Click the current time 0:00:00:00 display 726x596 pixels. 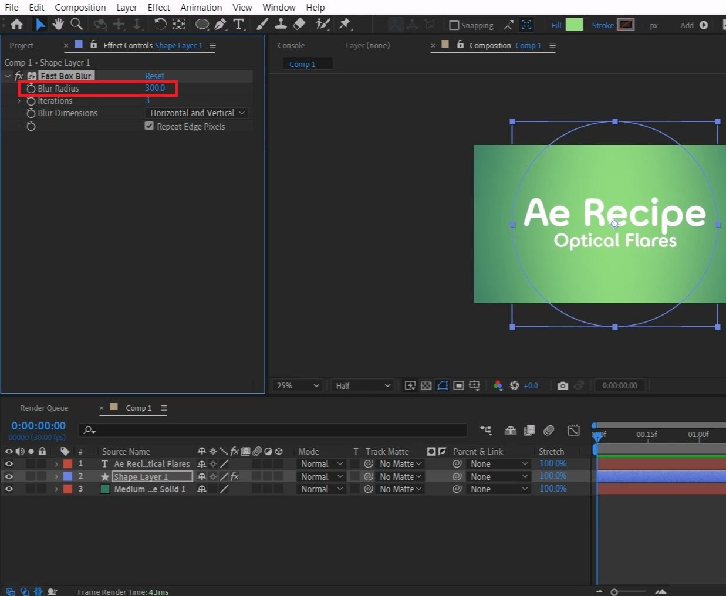39,425
